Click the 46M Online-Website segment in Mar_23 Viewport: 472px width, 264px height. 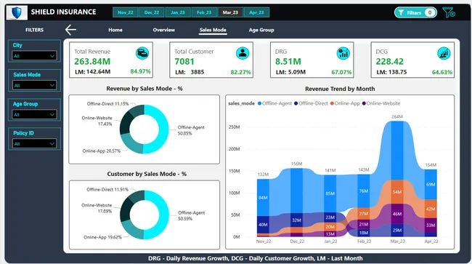click(x=397, y=214)
